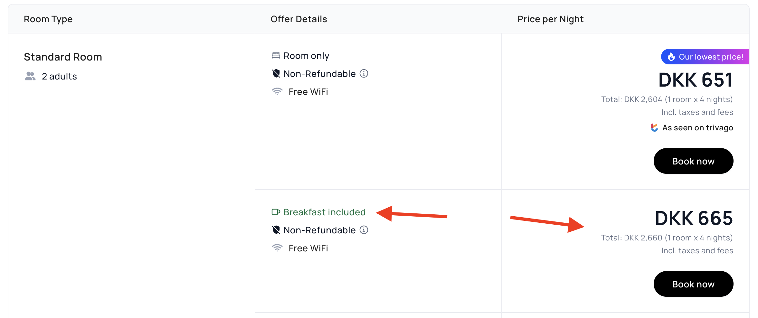Viewport: 758px width, 318px height.
Task: Click the WiFi icon in the Room only offer
Action: point(277,92)
